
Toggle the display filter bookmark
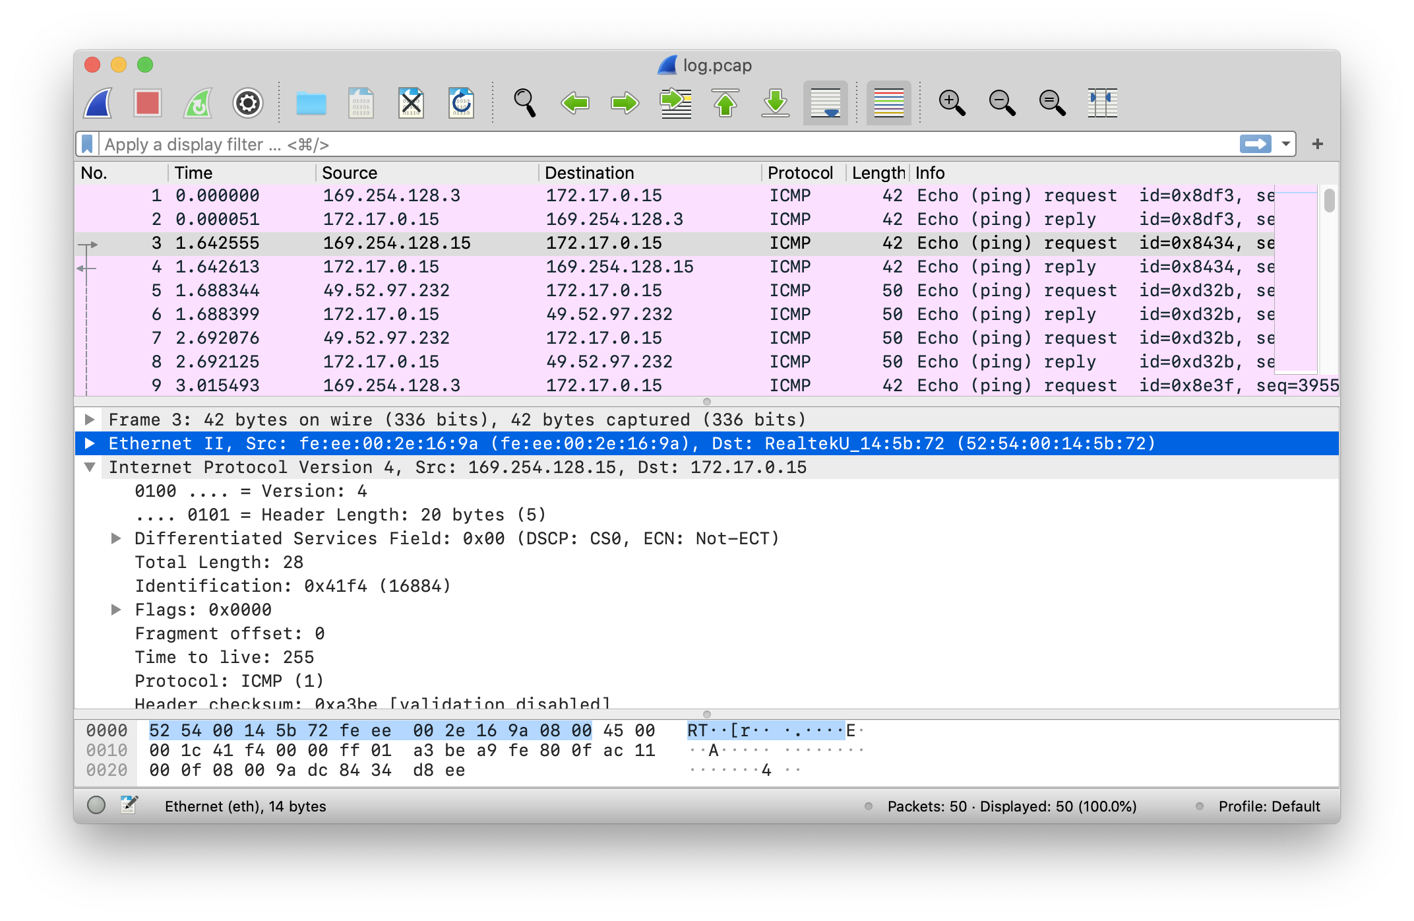88,144
